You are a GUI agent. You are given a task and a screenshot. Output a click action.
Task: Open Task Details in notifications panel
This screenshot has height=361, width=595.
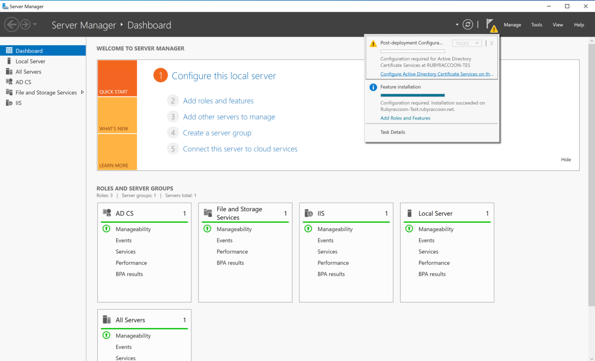(392, 132)
